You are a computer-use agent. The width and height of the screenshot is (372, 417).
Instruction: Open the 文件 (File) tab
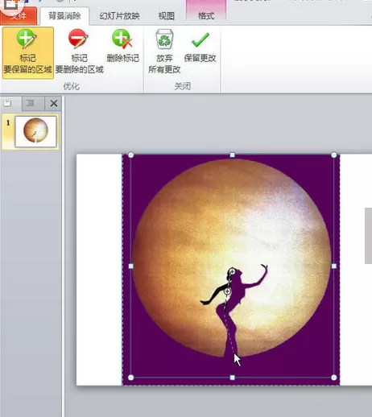[x=19, y=16]
